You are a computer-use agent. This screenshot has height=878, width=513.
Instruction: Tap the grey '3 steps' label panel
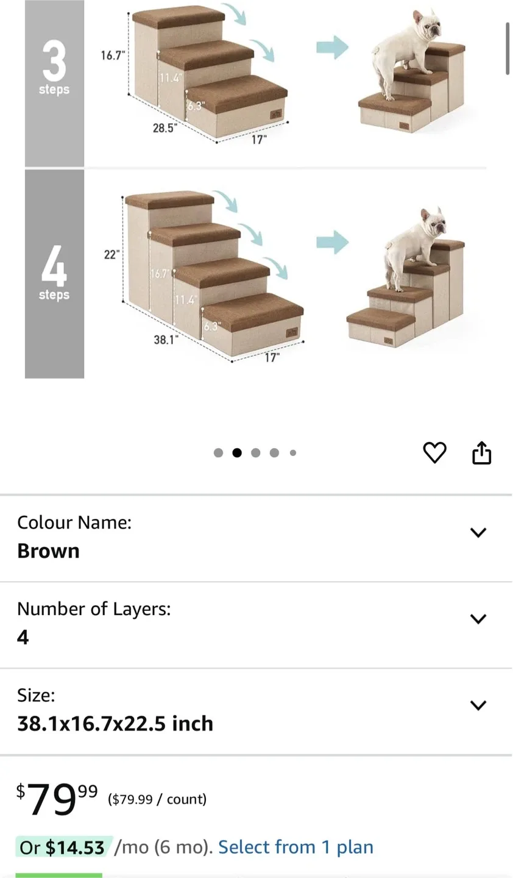pyautogui.click(x=54, y=82)
